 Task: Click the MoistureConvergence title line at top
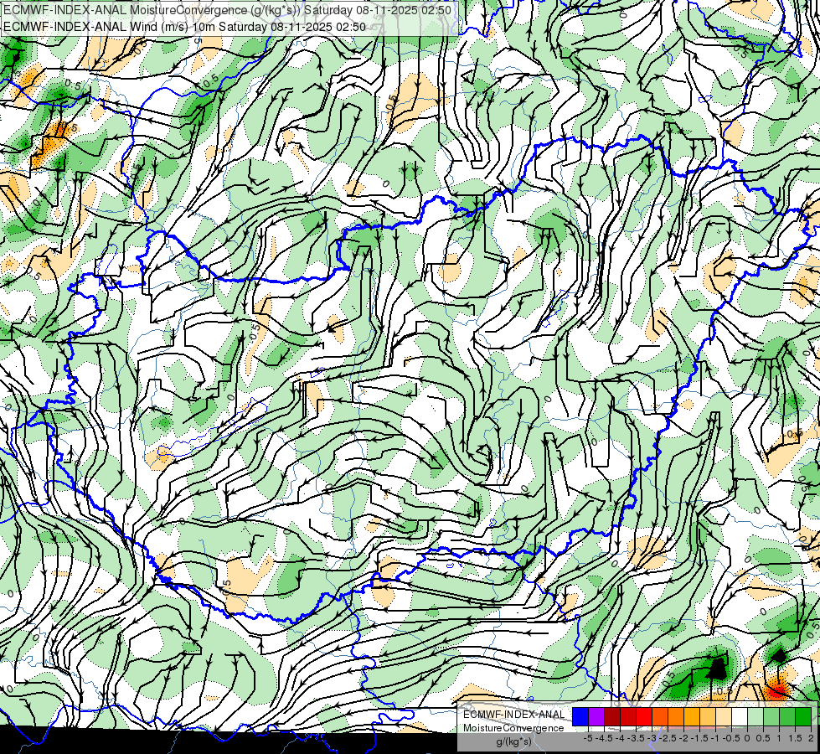pos(226,10)
